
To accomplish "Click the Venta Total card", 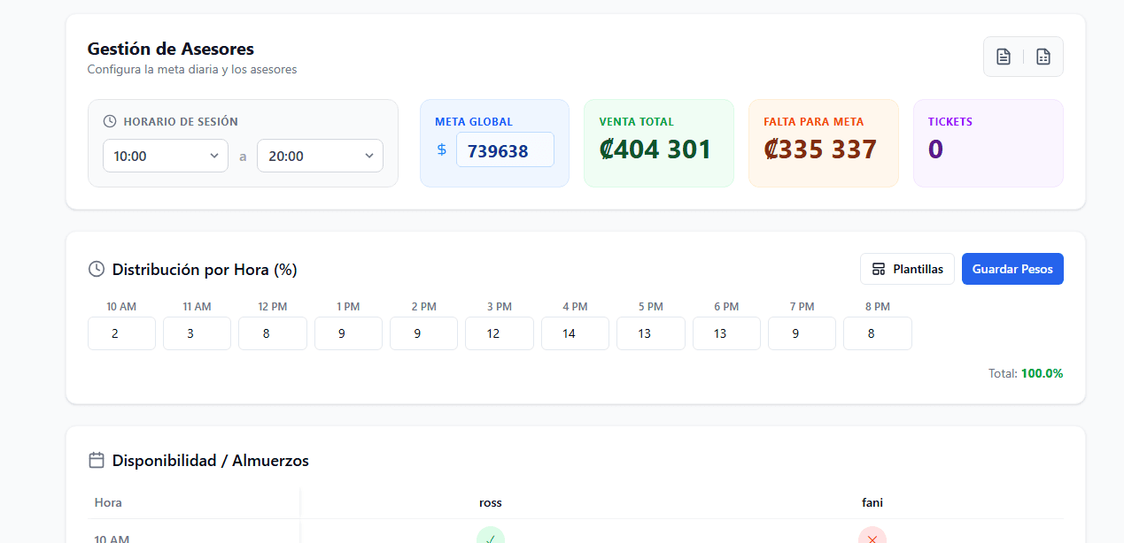I will click(x=658, y=143).
